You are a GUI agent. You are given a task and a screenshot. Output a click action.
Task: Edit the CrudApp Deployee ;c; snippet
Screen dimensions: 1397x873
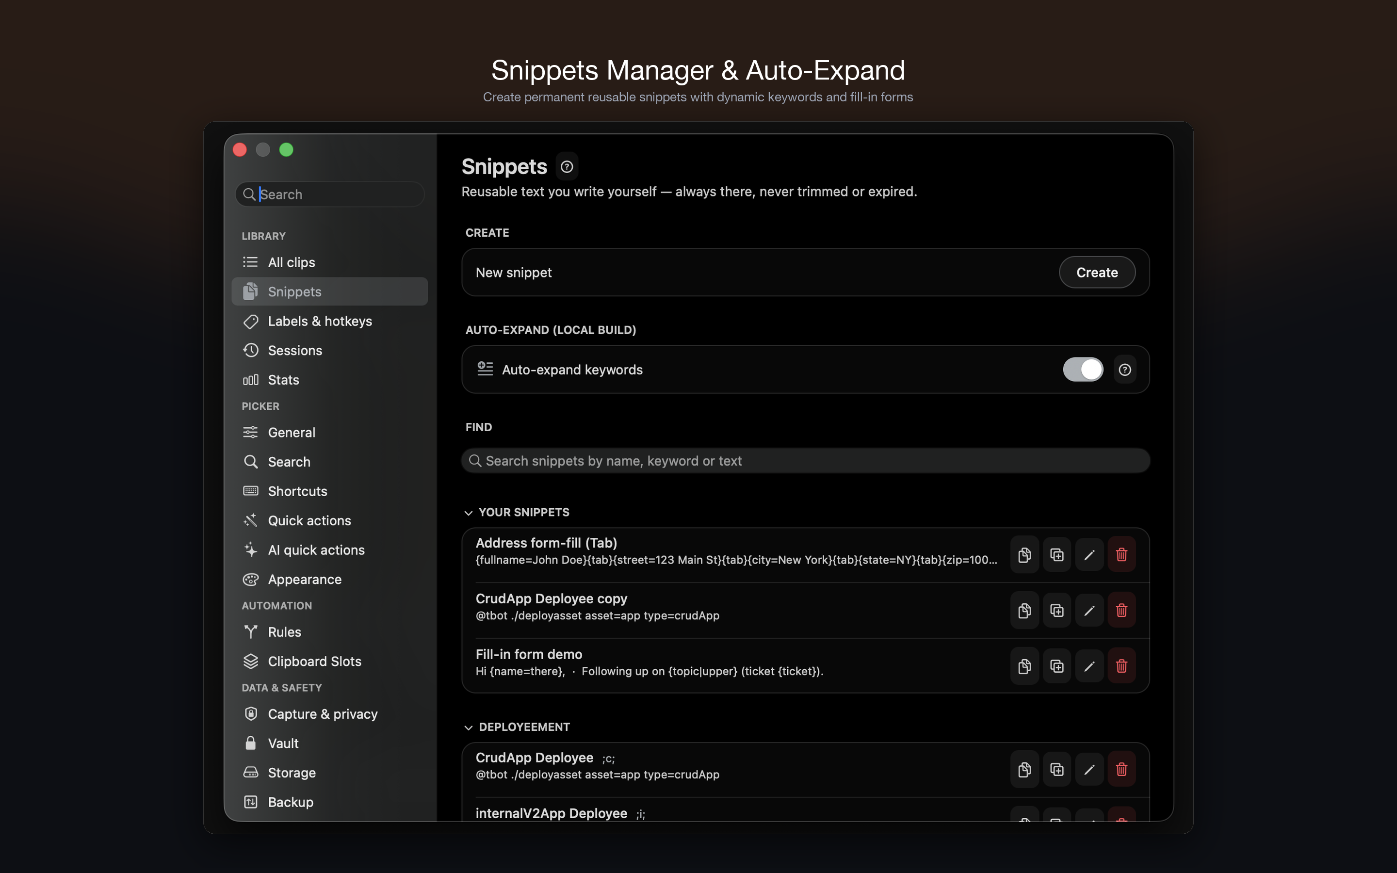point(1089,770)
